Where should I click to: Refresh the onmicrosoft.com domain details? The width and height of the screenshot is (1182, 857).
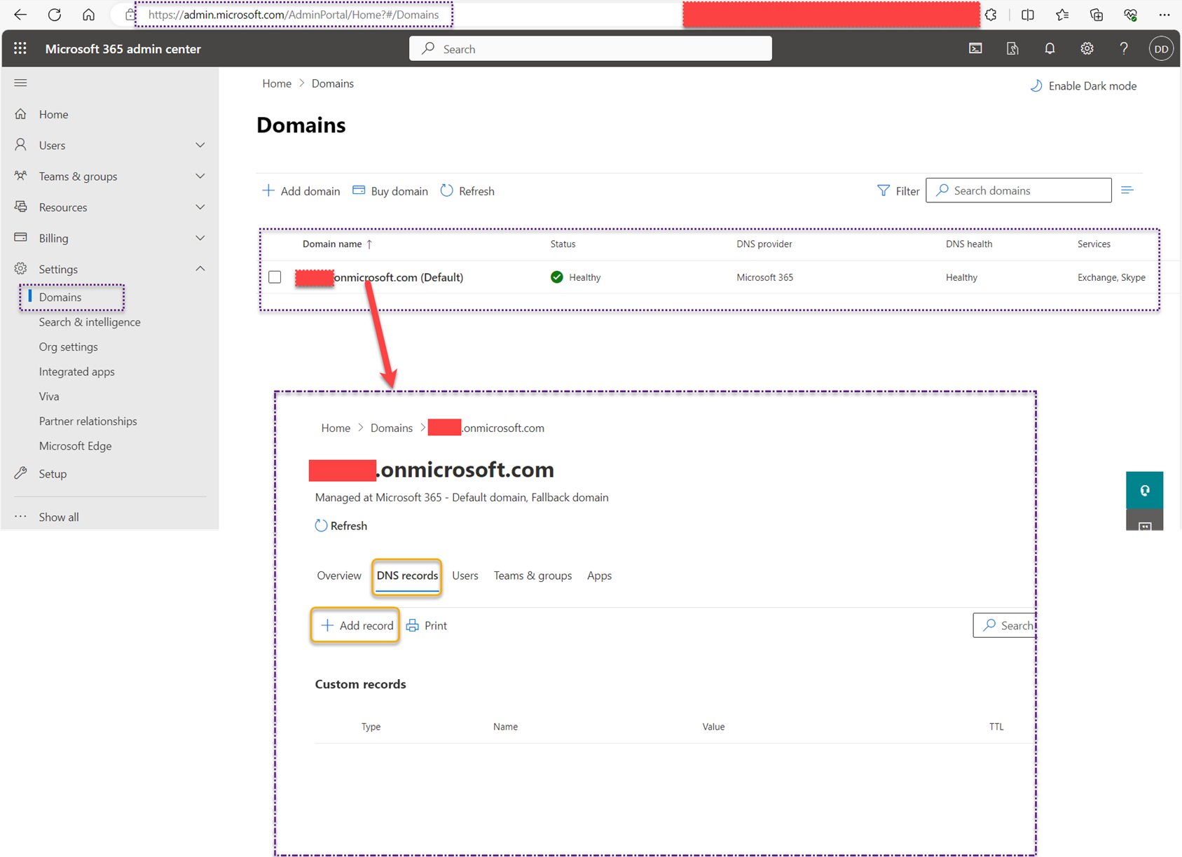[341, 526]
